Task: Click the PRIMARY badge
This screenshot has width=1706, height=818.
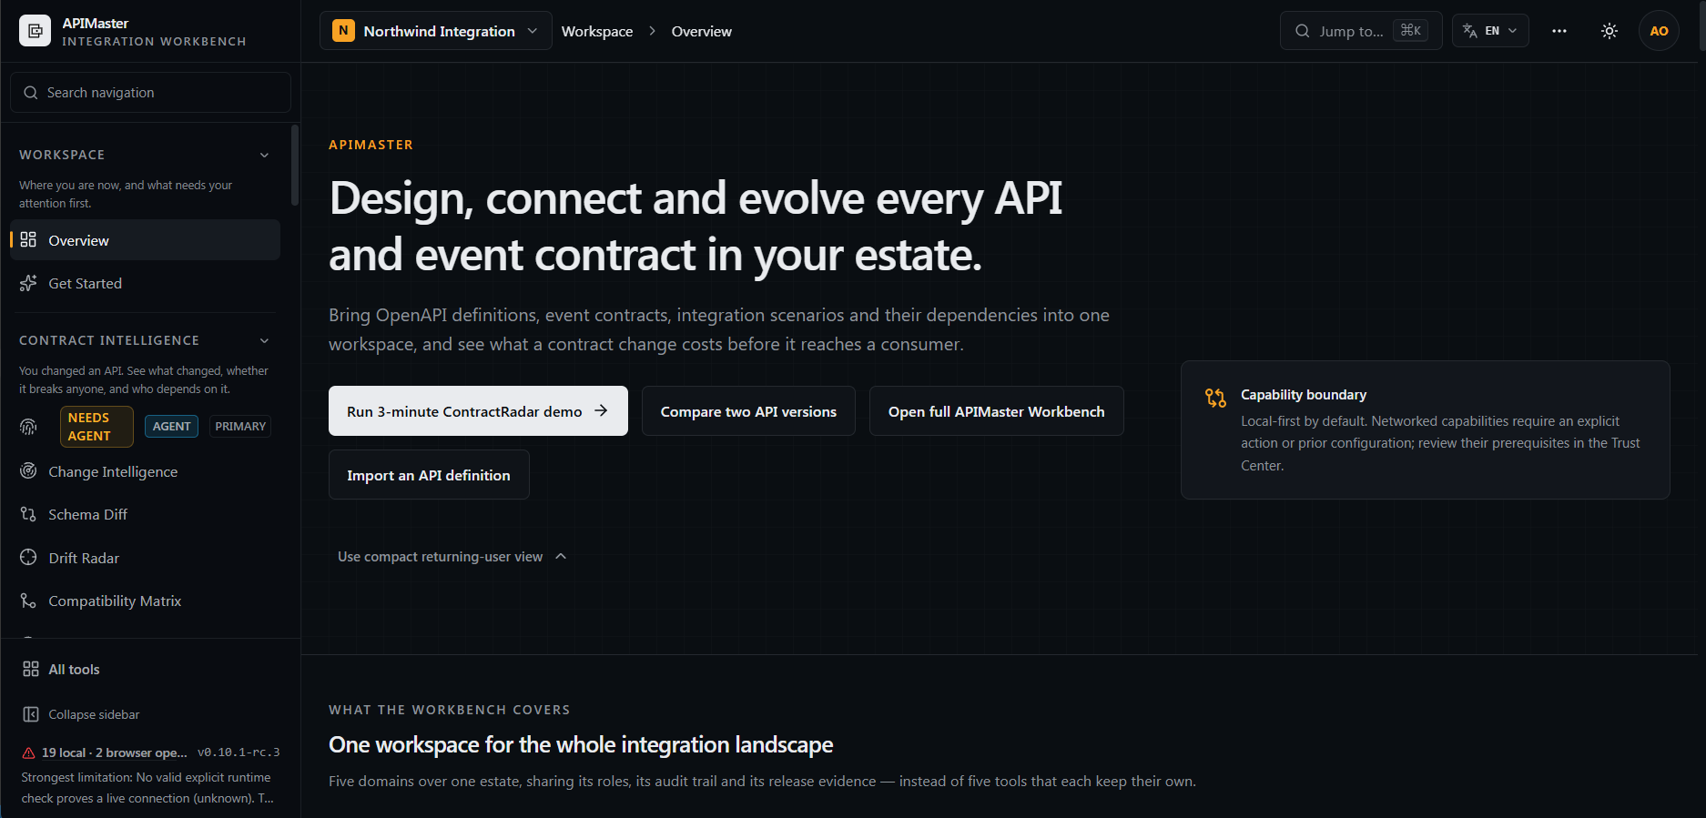Action: pyautogui.click(x=240, y=427)
